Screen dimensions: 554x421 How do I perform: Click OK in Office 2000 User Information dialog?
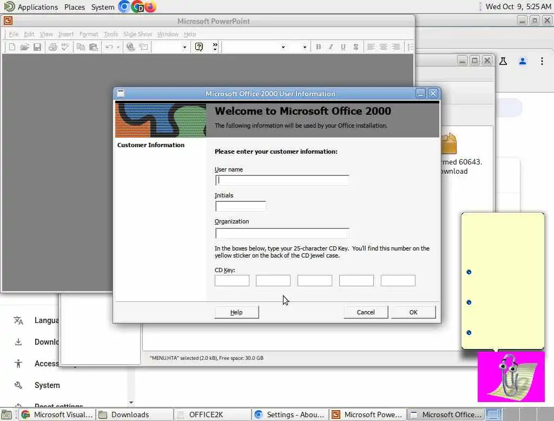413,312
